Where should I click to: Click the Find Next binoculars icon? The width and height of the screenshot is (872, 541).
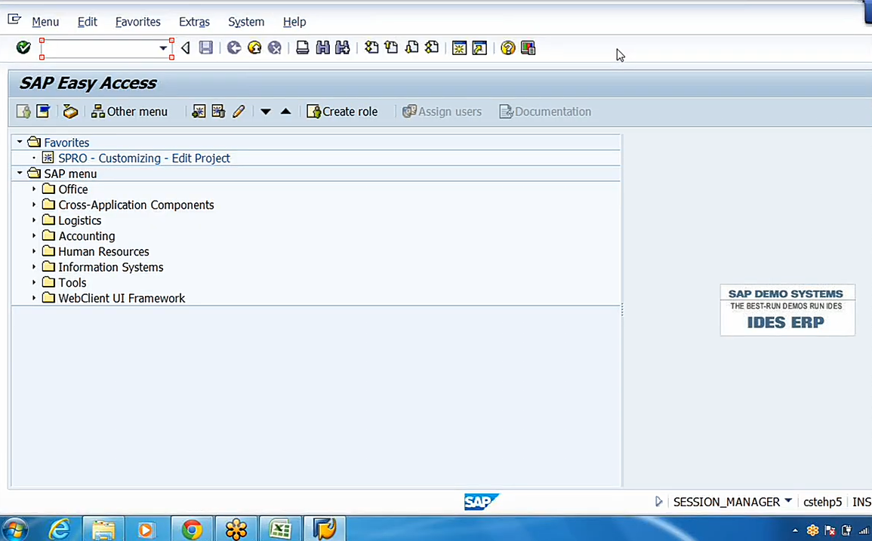343,48
